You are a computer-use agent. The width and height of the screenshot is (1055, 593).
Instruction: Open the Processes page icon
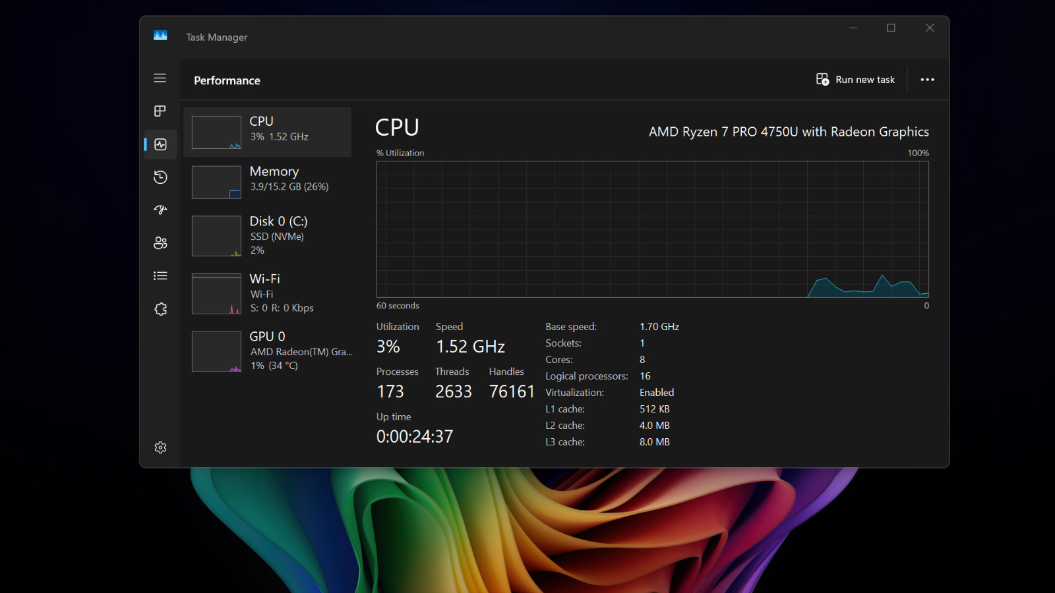[160, 111]
